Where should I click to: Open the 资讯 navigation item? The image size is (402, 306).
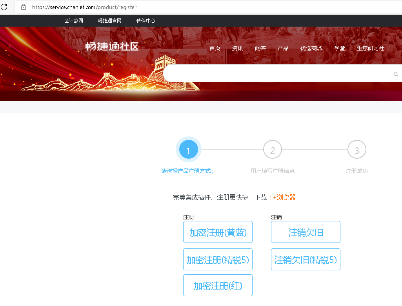coord(238,48)
